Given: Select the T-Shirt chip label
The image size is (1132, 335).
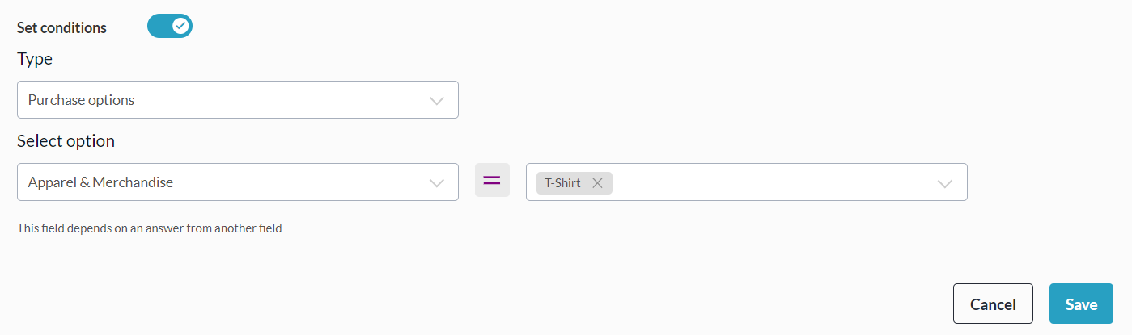Looking at the screenshot, I should coord(562,183).
